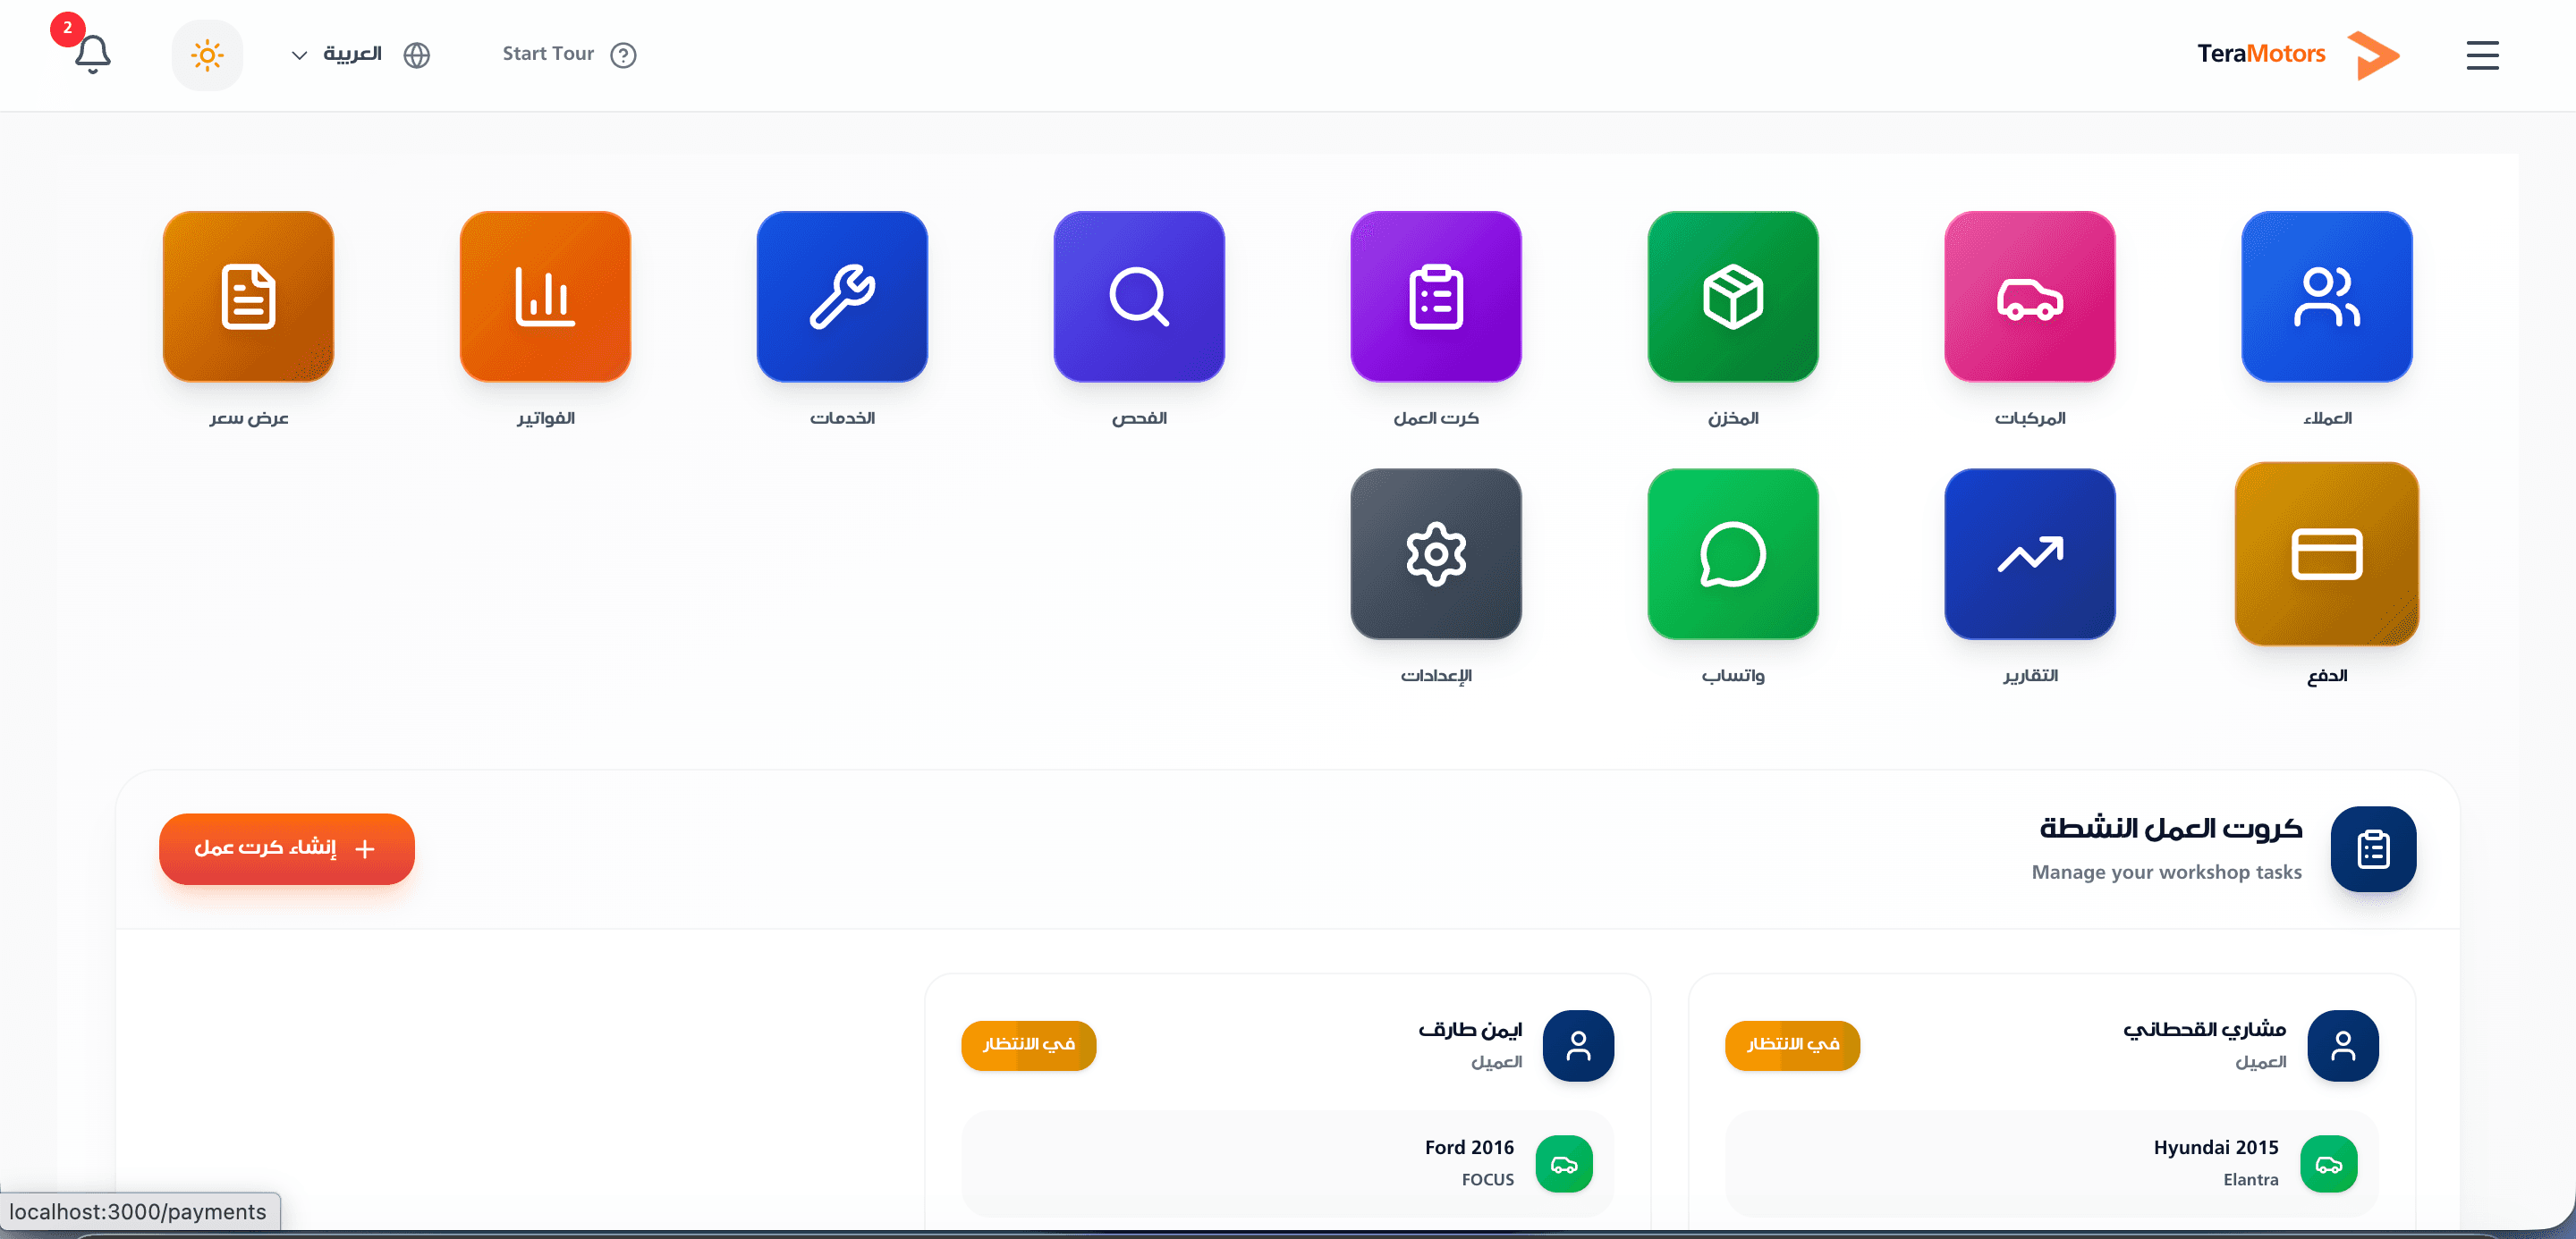Viewport: 2576px width, 1239px height.
Task: Click the customer name مشاري القحطاني
Action: point(2205,1029)
